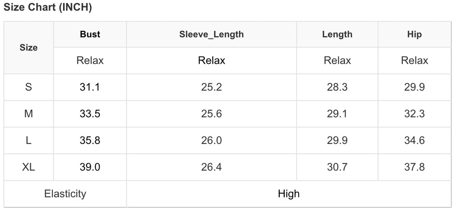Image resolution: width=458 pixels, height=214 pixels.
Task: Click the M size row label
Action: 29,114
